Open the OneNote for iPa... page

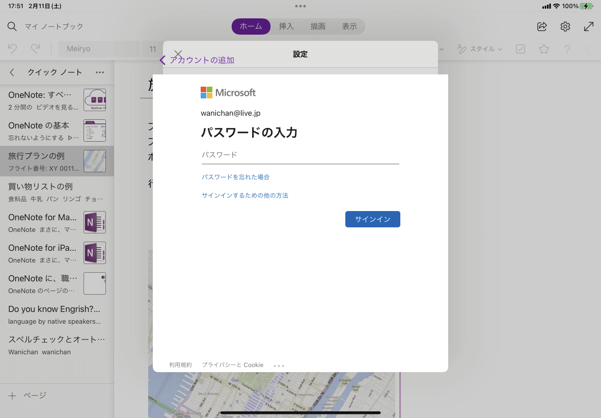57,253
